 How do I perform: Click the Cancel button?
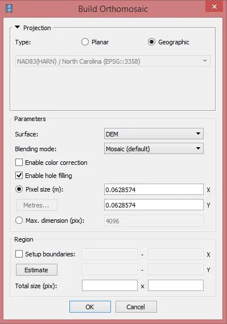(x=136, y=306)
